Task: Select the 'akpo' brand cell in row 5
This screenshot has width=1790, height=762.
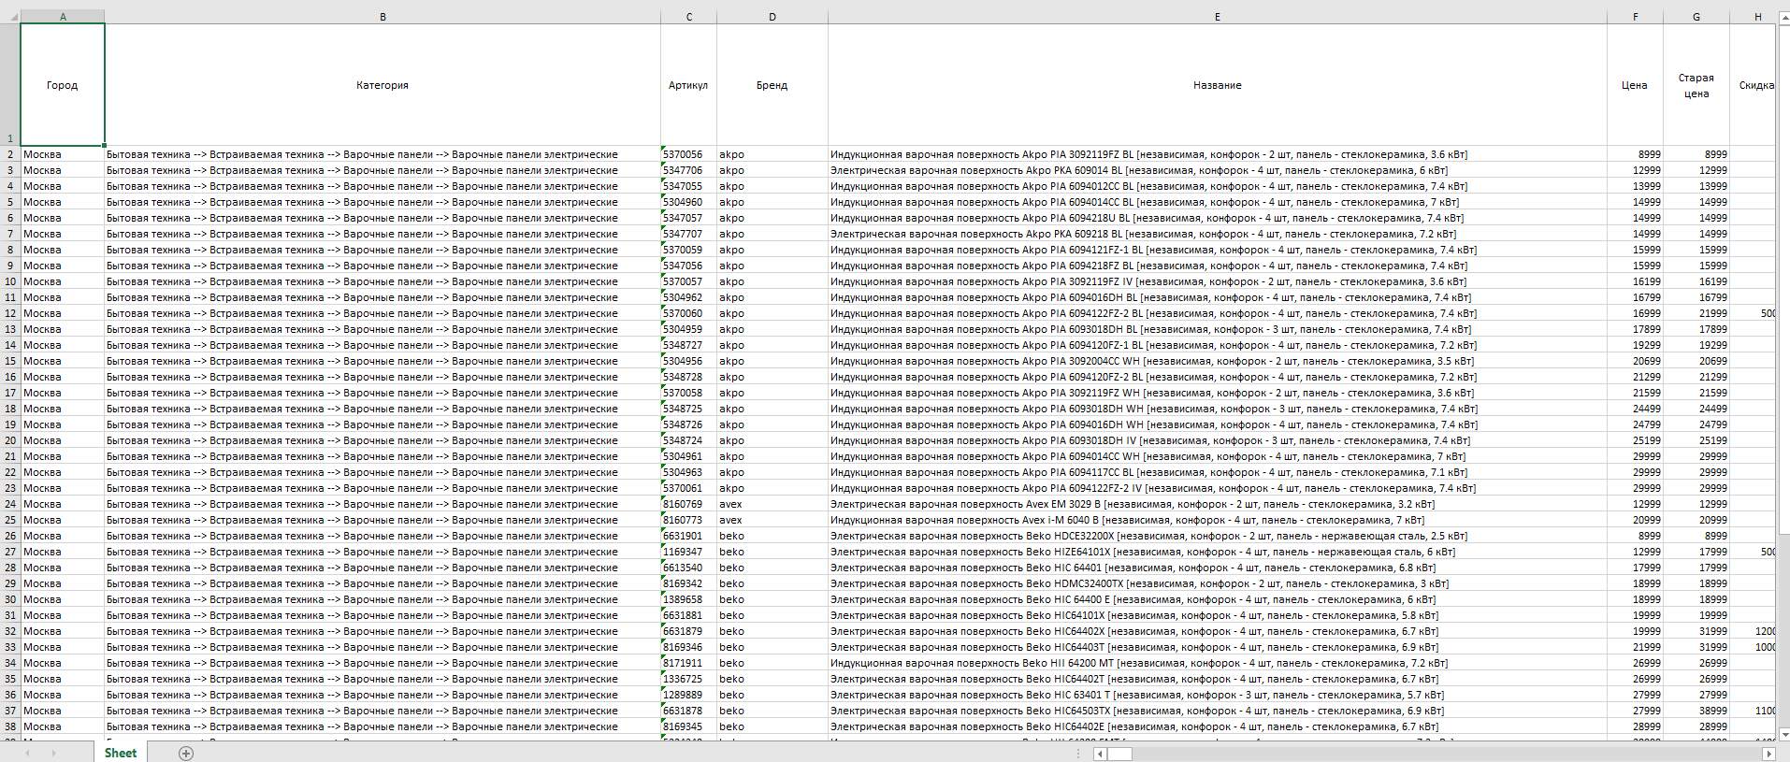Action: [772, 202]
